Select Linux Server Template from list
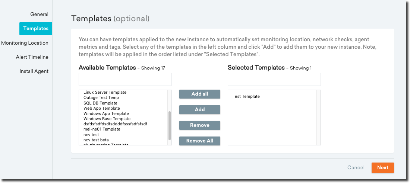 pyautogui.click(x=105, y=92)
